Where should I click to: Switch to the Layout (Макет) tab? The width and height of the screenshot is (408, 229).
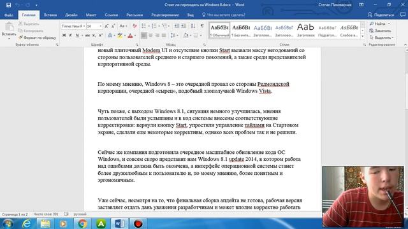coord(91,15)
